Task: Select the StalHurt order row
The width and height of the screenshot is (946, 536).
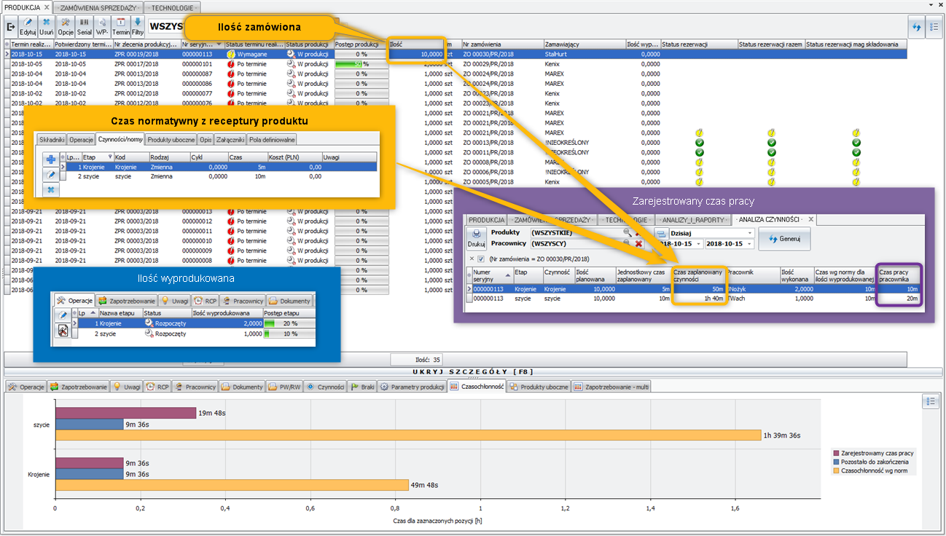Action: (x=556, y=54)
